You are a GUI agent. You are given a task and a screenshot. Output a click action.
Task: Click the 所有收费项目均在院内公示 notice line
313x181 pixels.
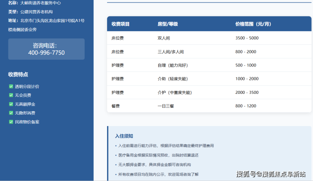tap(159, 174)
